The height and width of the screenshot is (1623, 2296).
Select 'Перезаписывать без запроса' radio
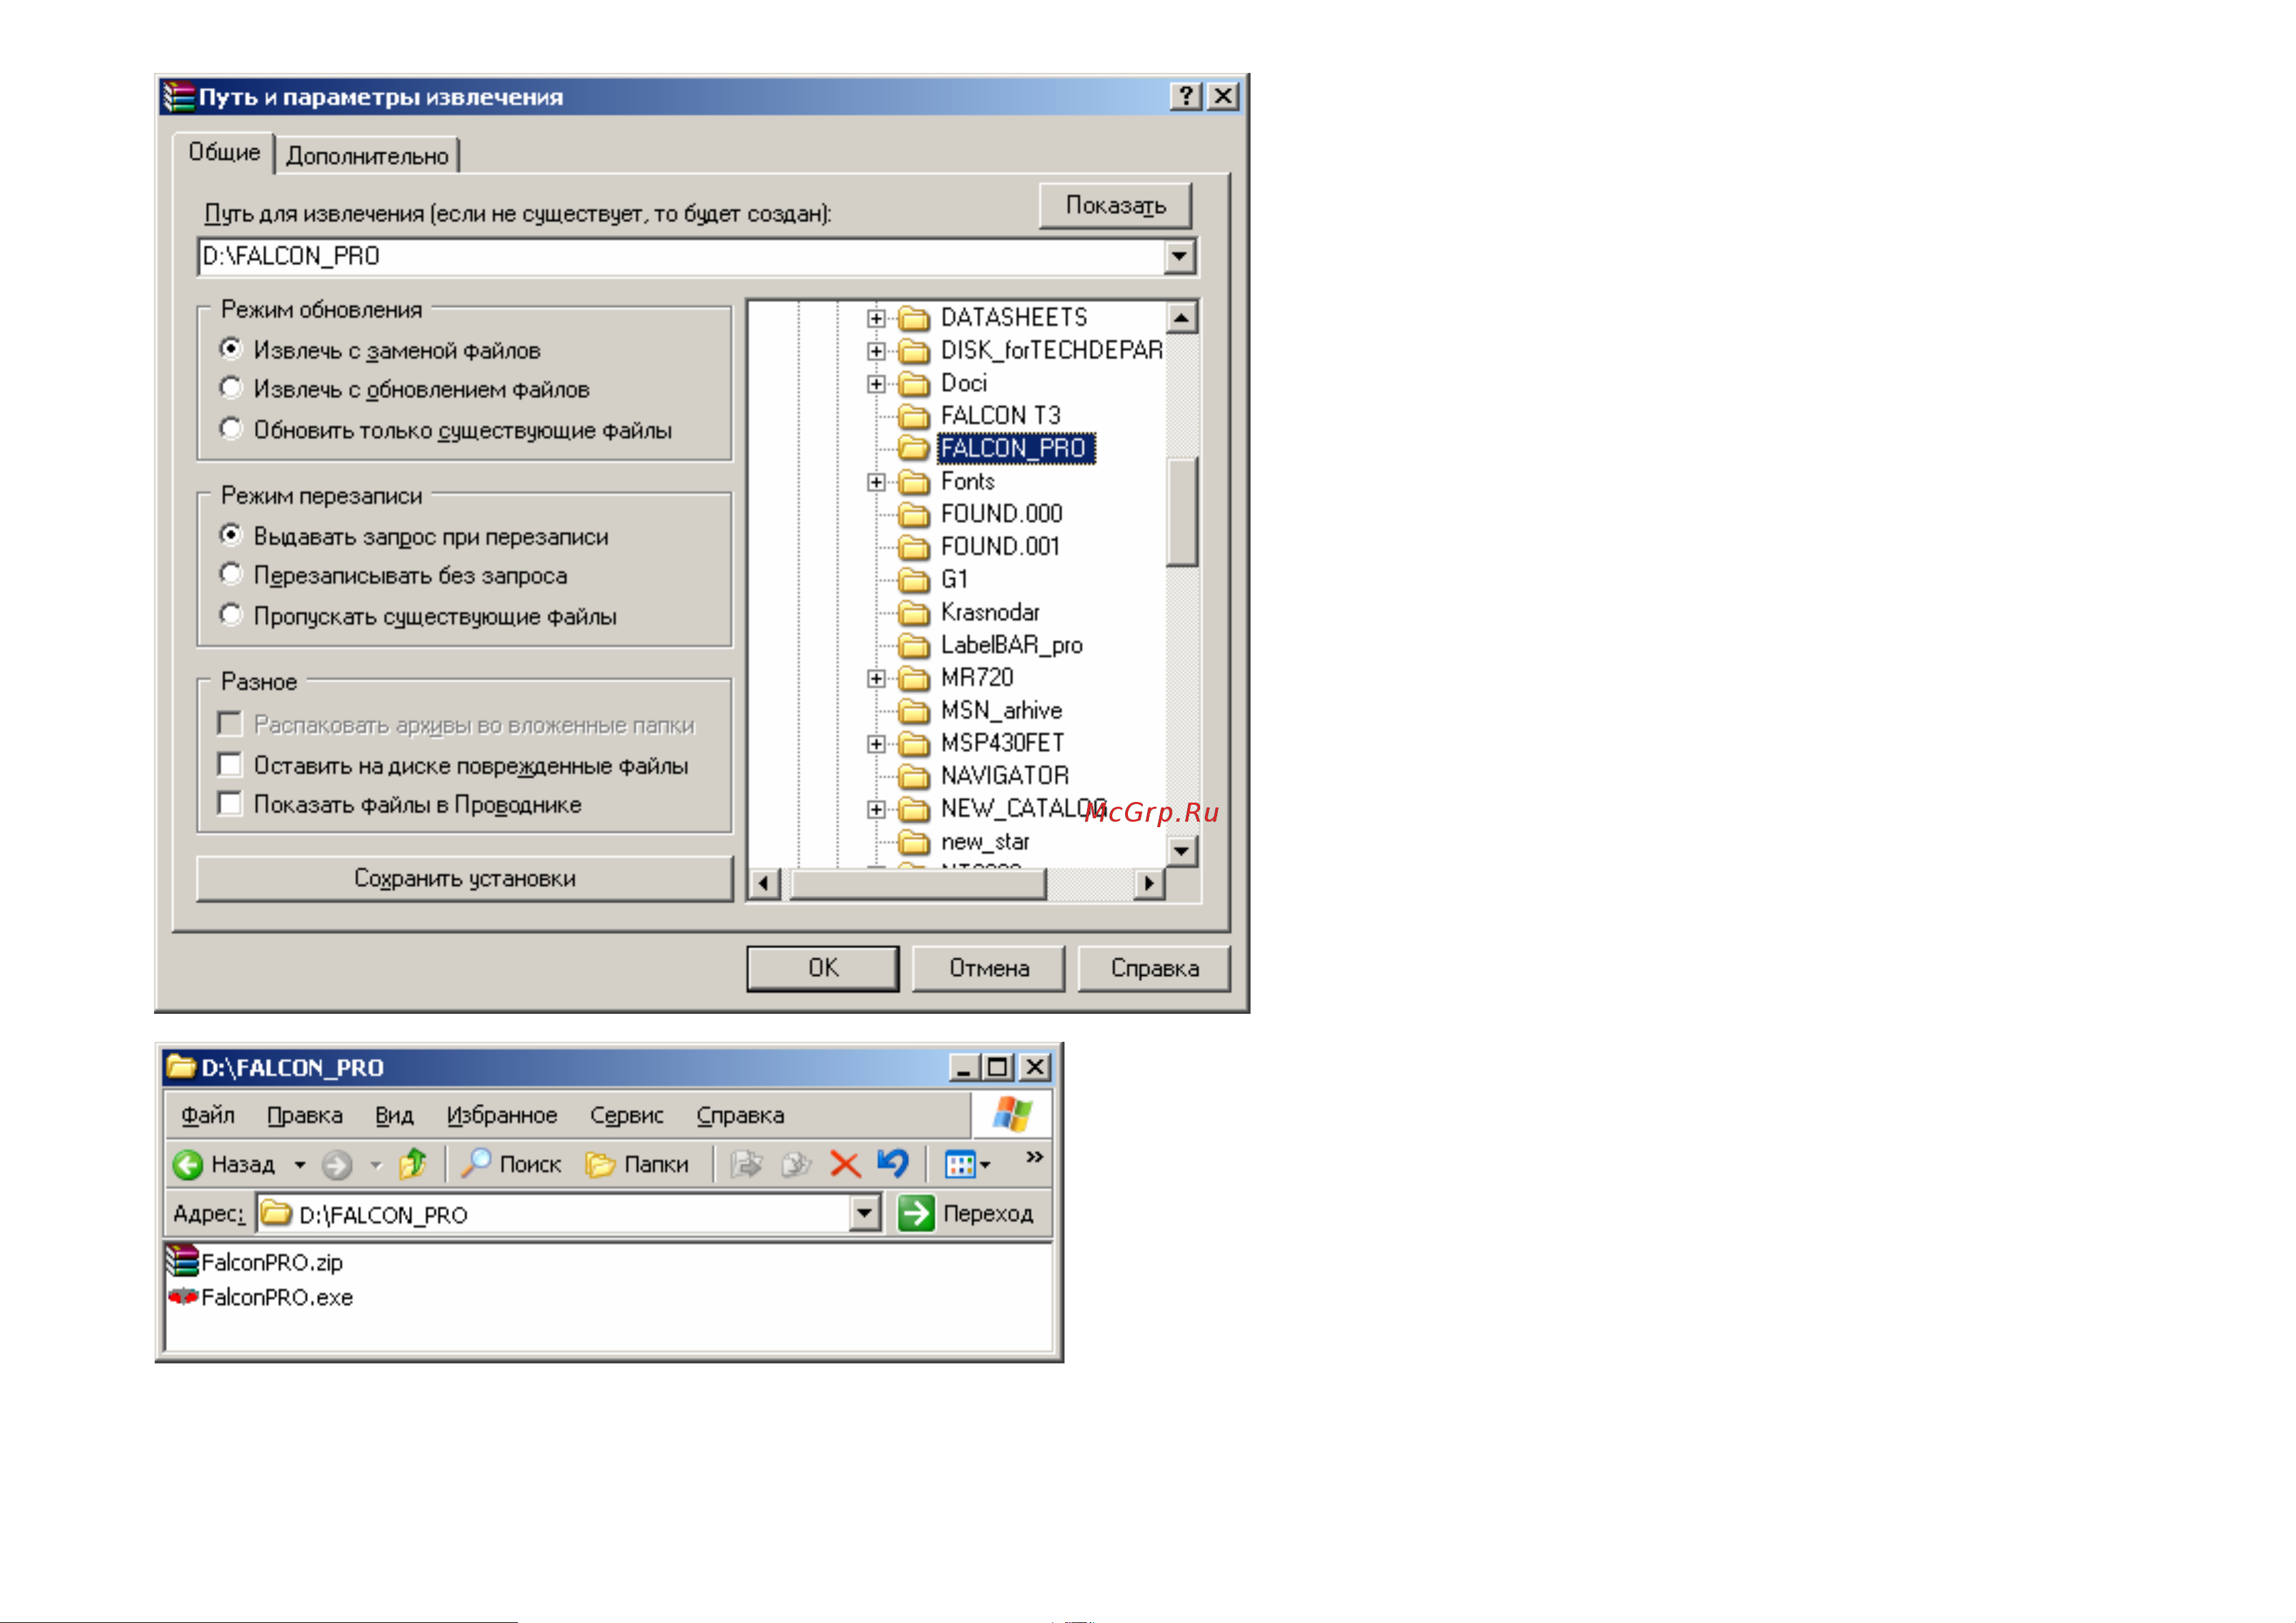(x=231, y=574)
